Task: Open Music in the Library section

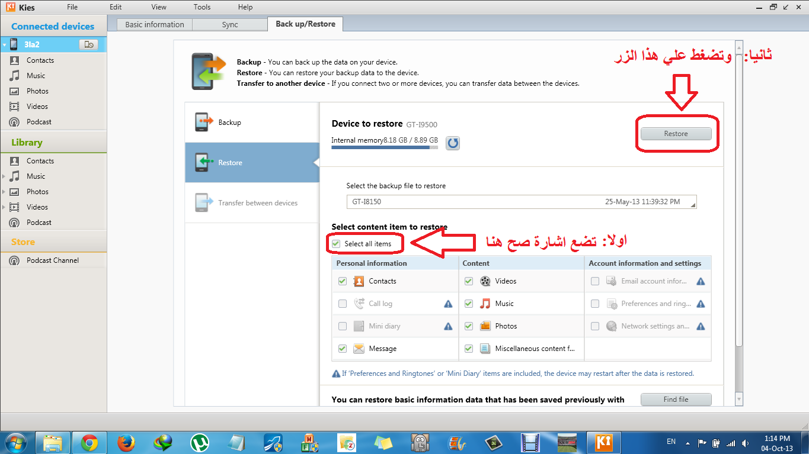Action: click(36, 176)
